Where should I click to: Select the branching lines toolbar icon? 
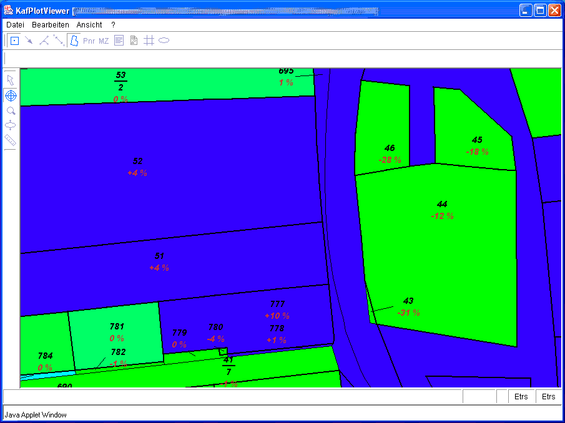pos(44,41)
